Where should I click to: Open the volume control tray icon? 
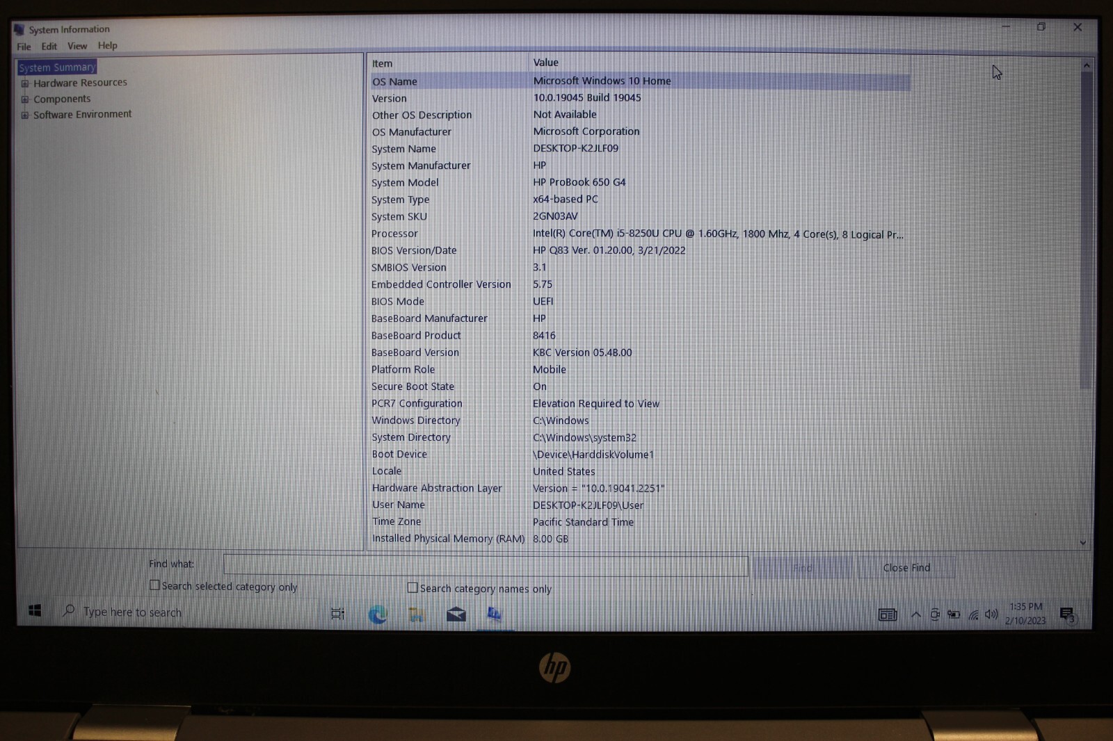(991, 614)
